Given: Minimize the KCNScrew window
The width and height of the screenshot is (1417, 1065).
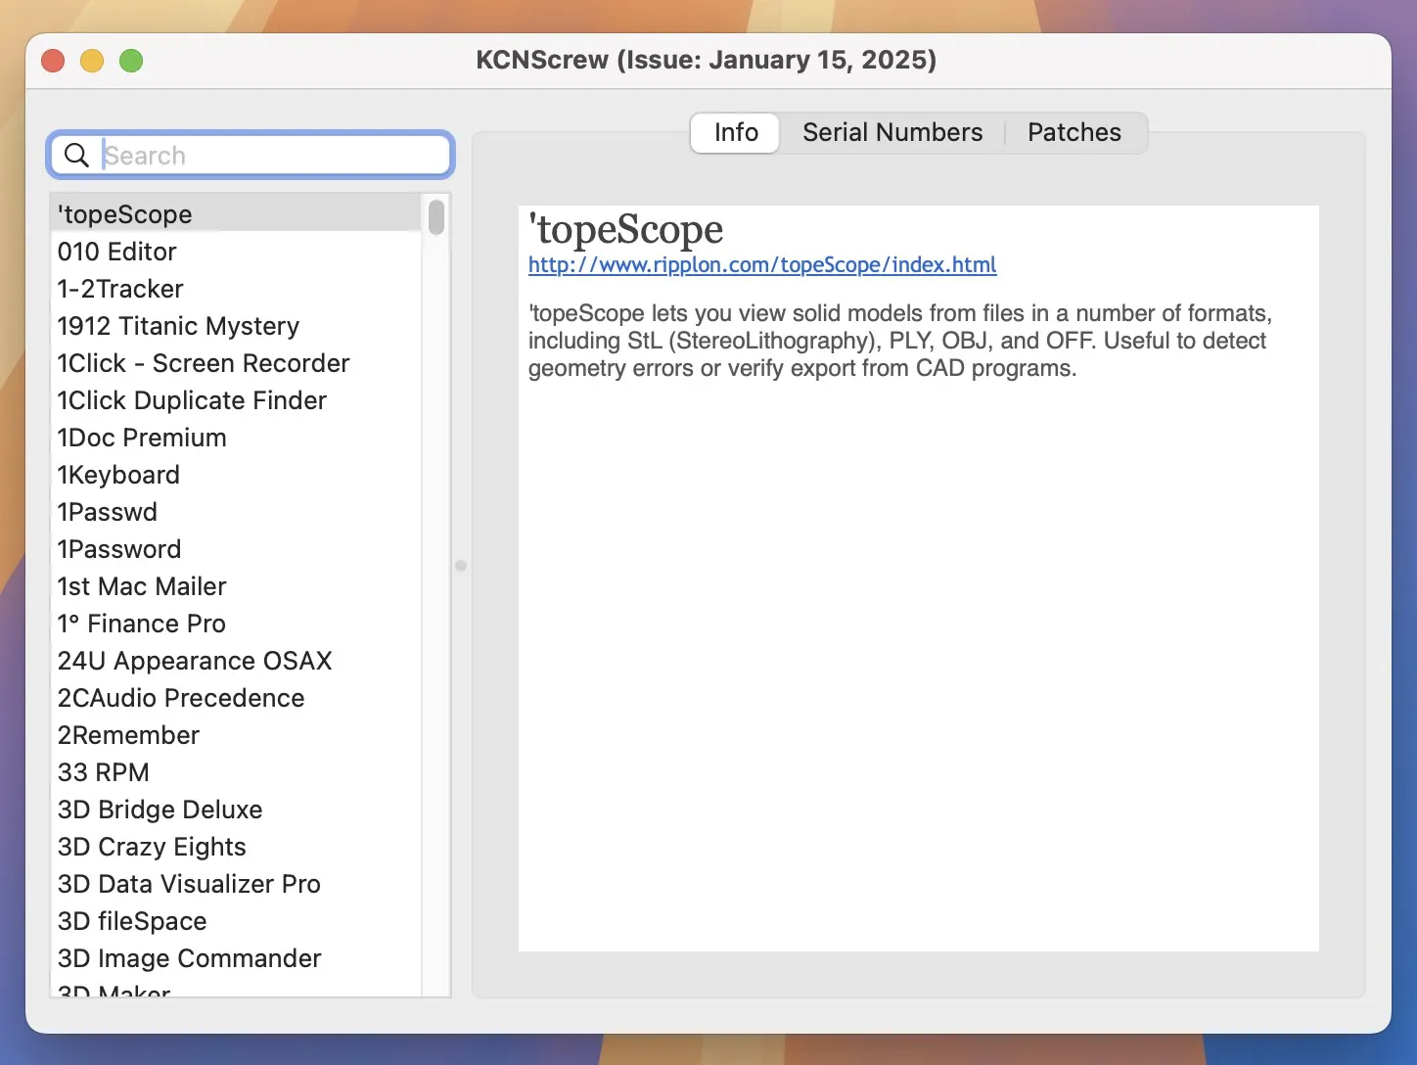Looking at the screenshot, I should (x=92, y=61).
